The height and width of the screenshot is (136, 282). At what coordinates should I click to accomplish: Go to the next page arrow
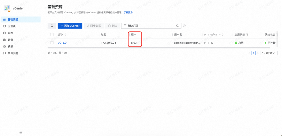point(258,53)
